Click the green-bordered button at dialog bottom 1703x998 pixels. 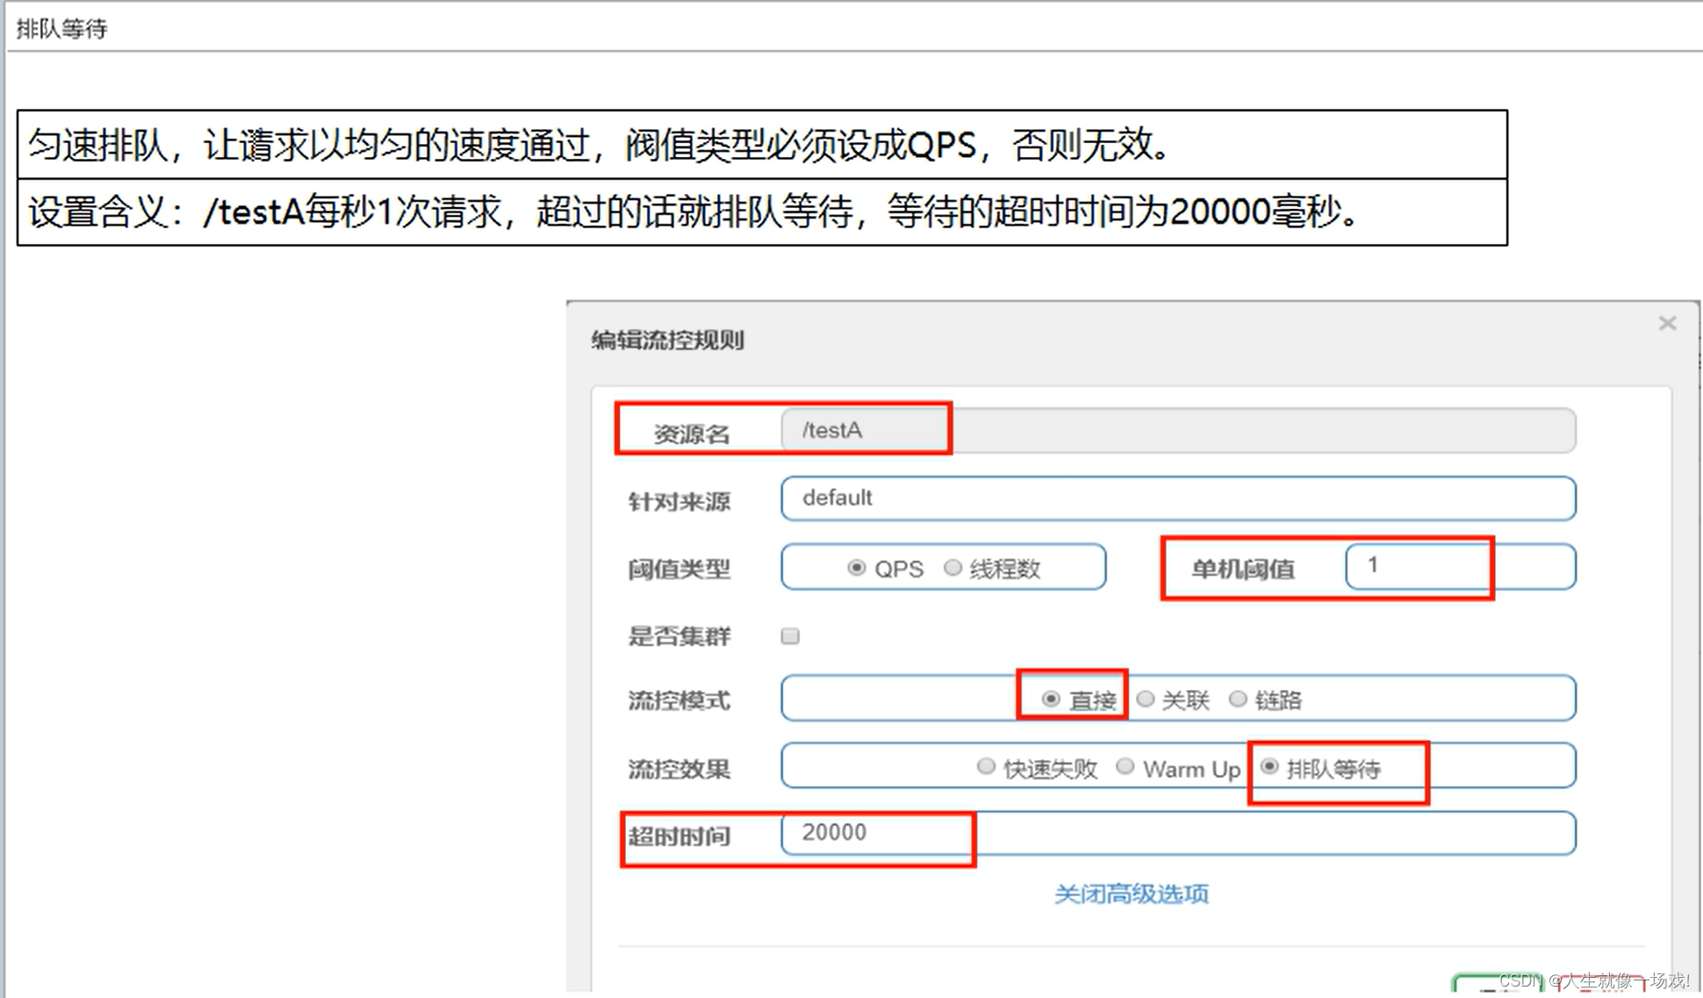click(x=1497, y=983)
